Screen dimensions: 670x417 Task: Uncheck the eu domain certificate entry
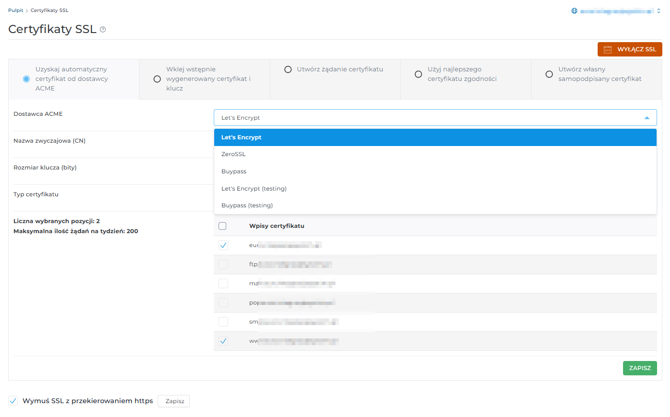223,245
